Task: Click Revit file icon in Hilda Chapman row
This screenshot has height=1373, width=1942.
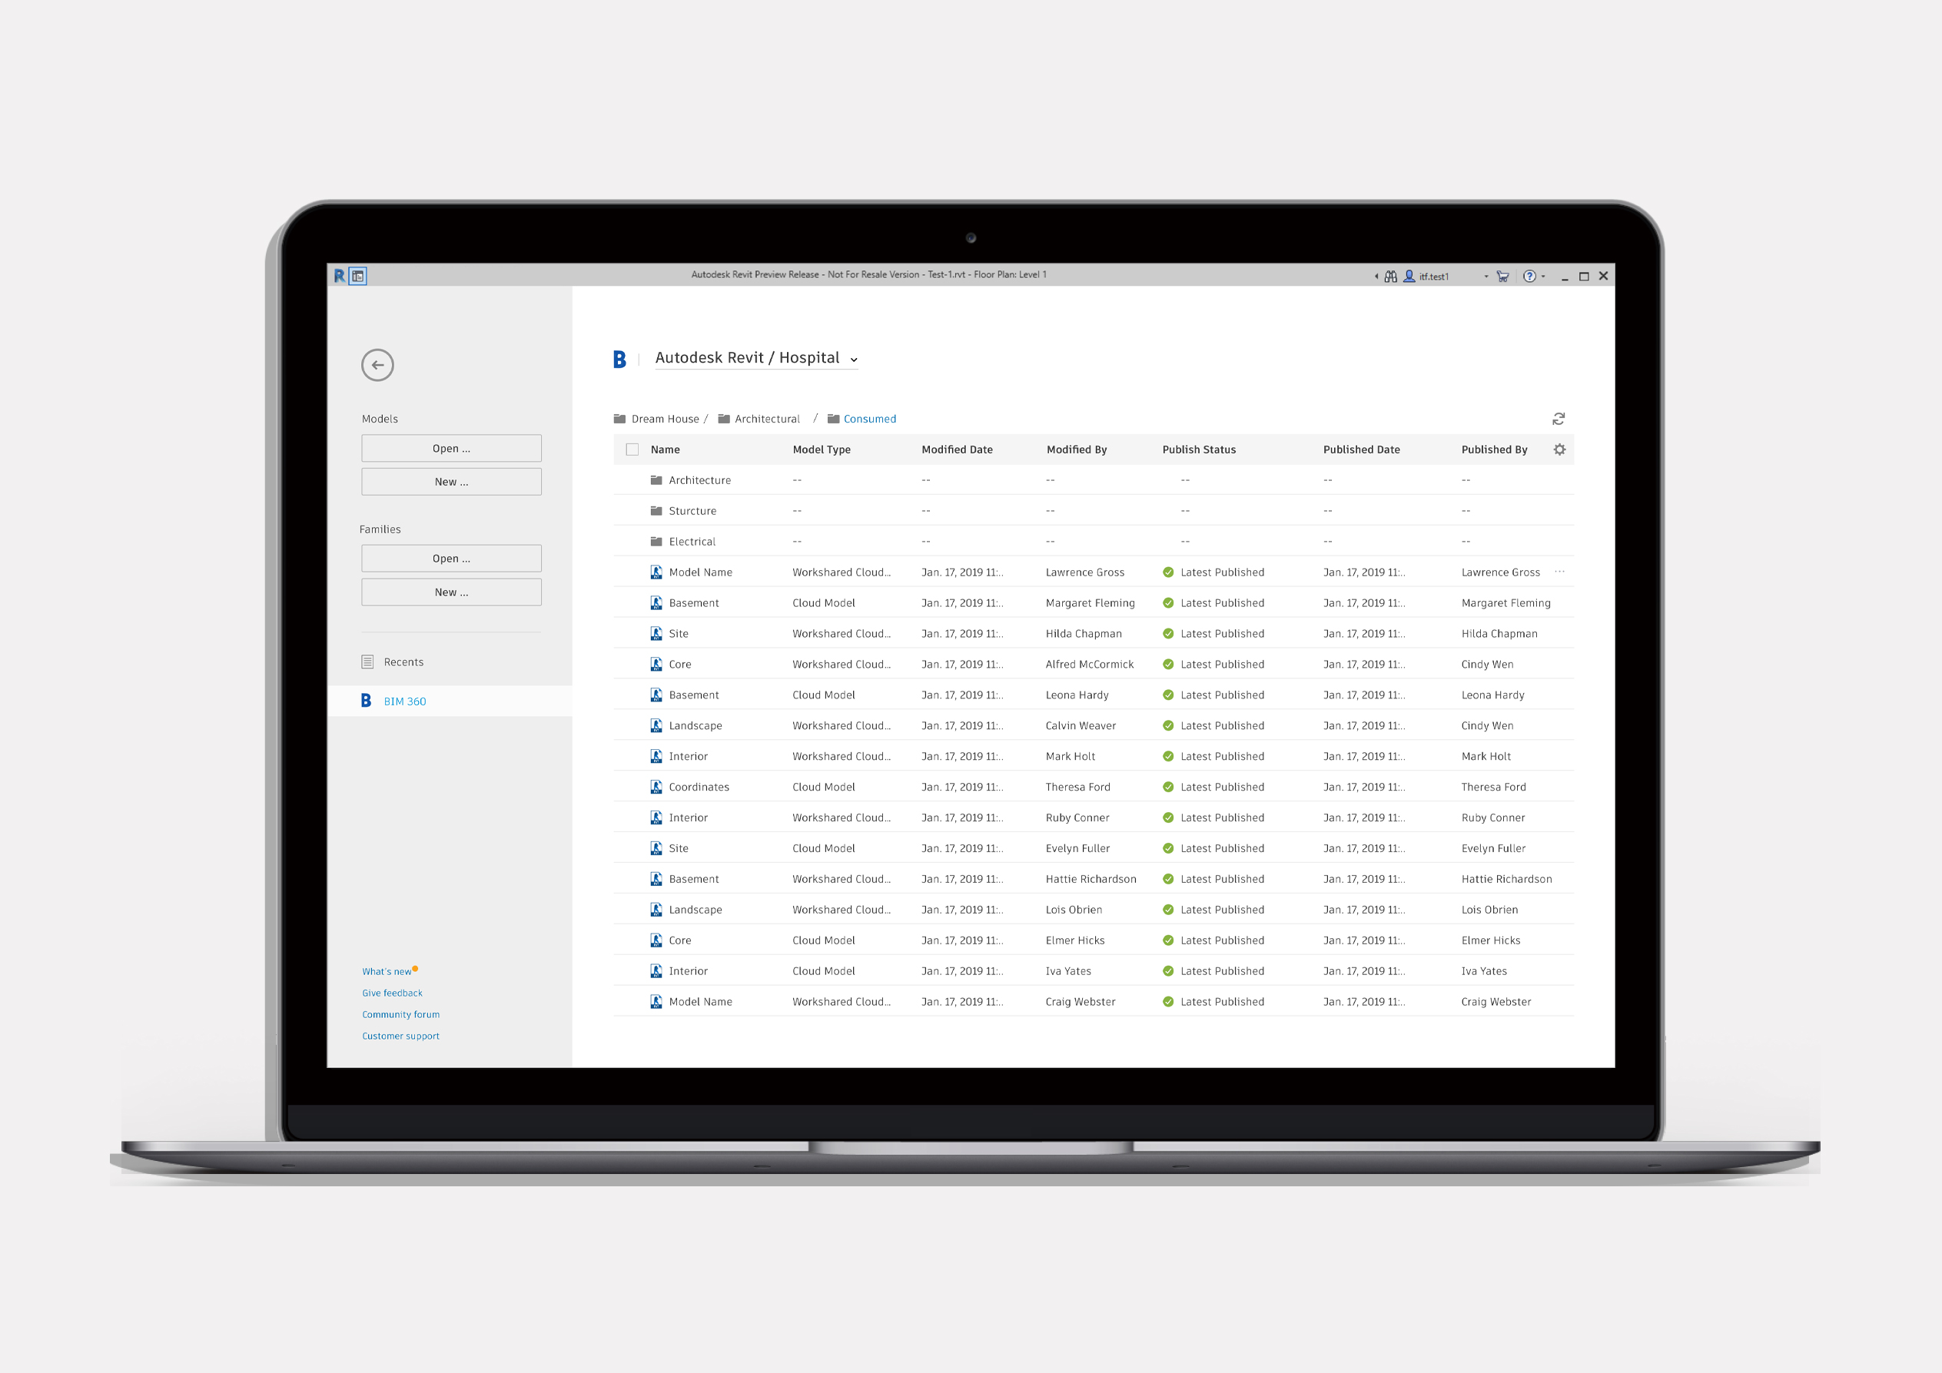Action: [x=656, y=633]
